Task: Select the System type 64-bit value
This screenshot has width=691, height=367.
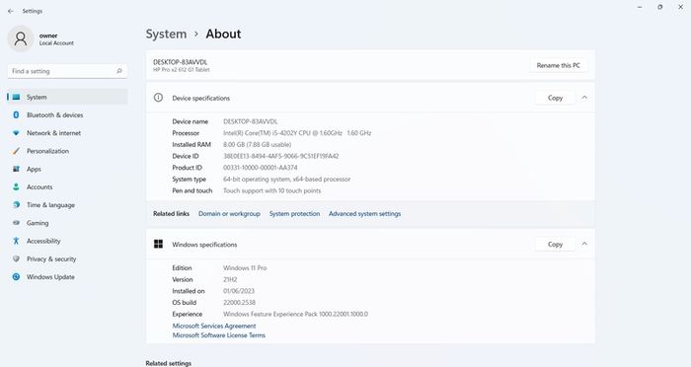Action: [x=287, y=180]
